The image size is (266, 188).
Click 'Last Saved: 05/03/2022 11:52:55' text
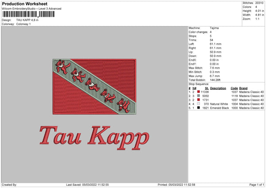(87, 184)
